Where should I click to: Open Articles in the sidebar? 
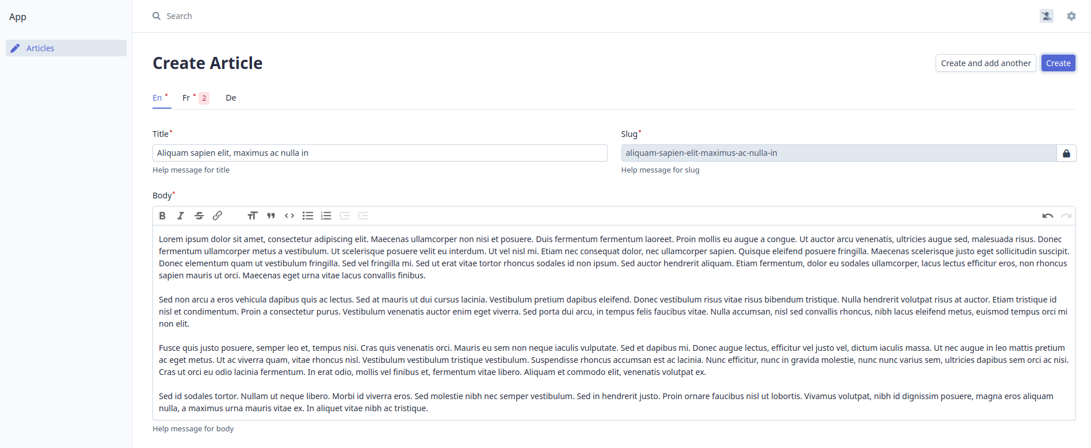click(66, 48)
